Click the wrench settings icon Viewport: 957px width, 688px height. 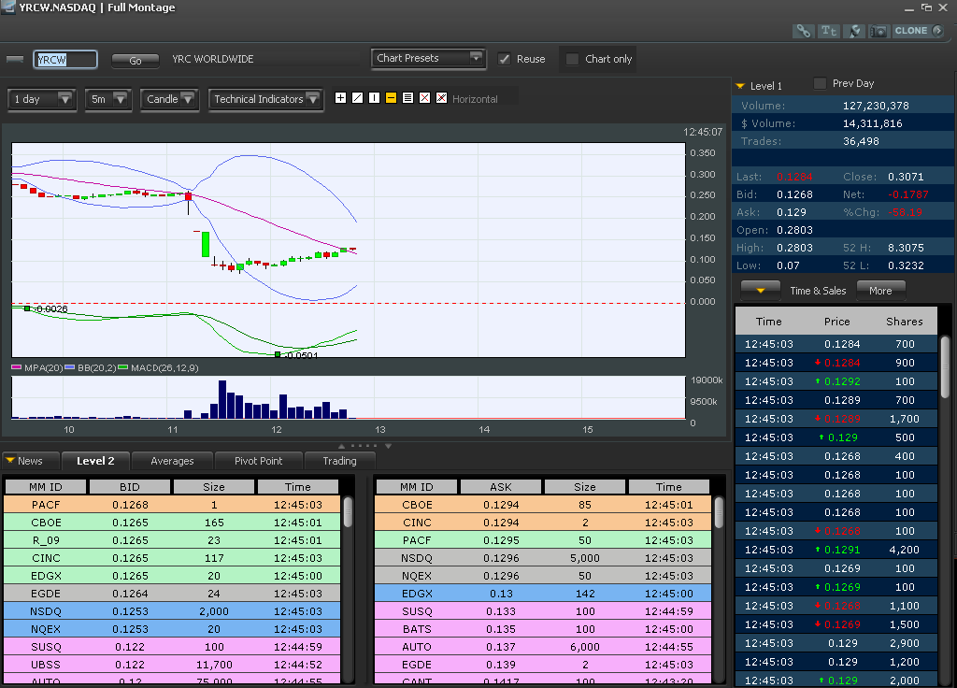(x=853, y=31)
